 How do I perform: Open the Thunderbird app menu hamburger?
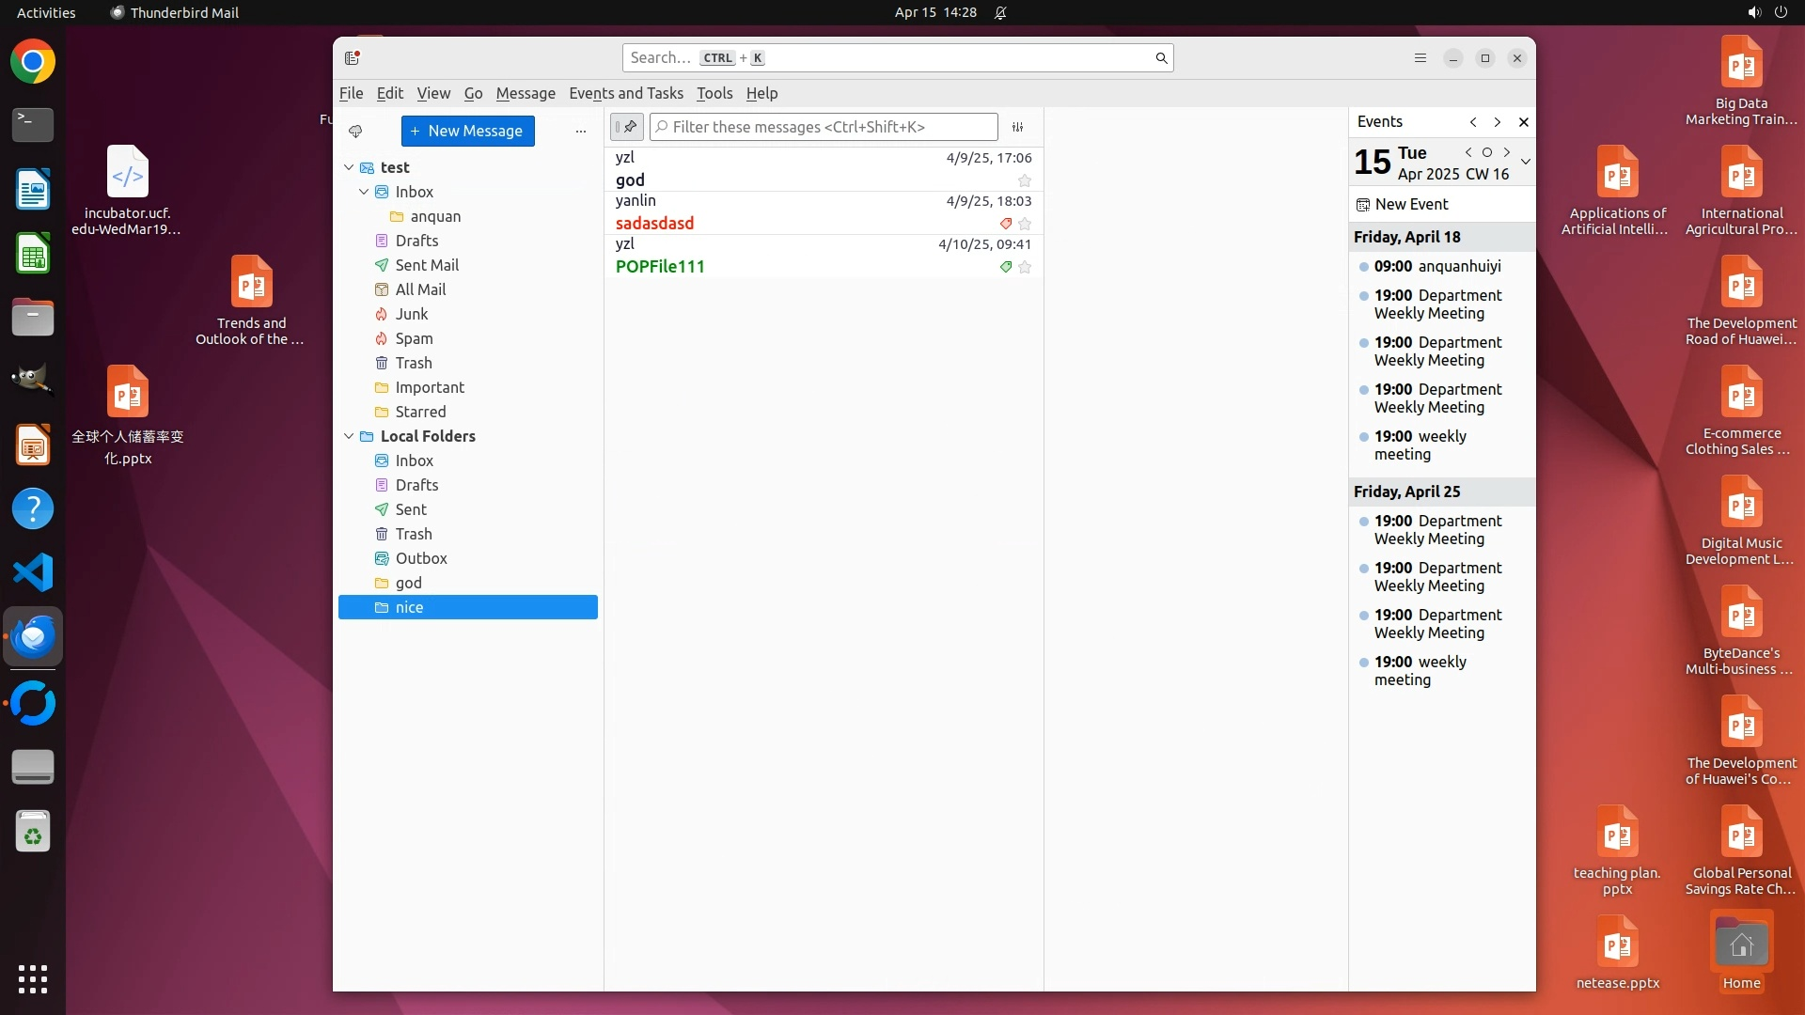(1420, 58)
